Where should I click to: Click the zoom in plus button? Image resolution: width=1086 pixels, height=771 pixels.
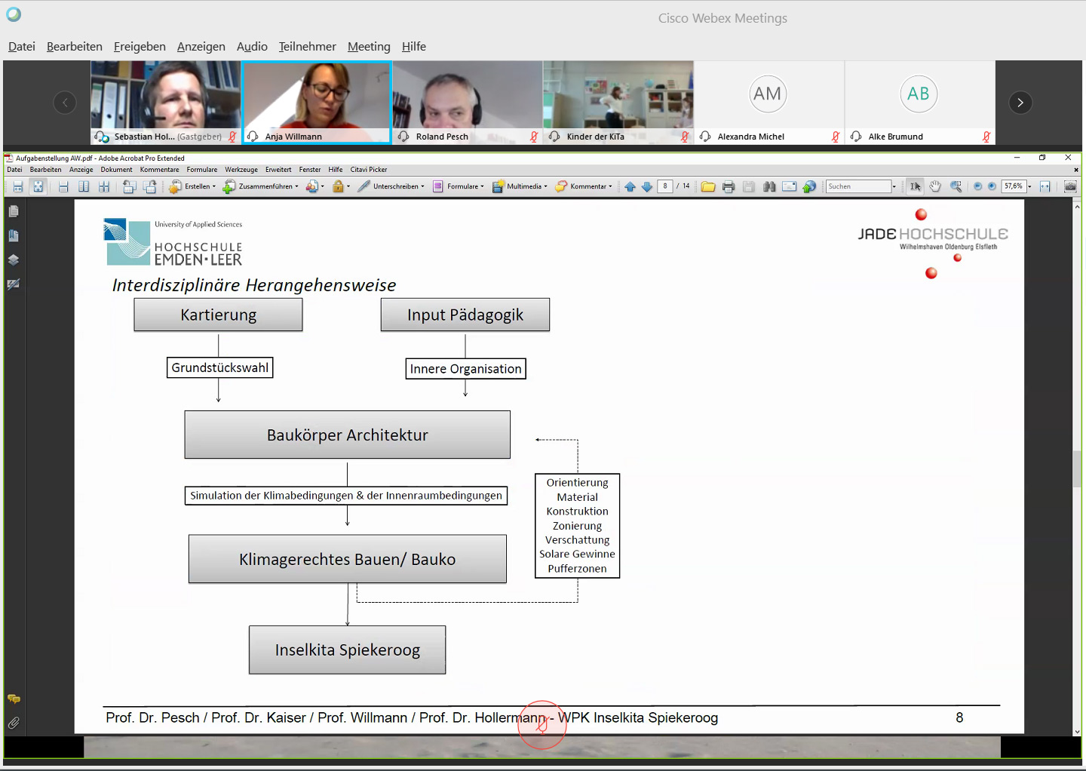coord(992,186)
